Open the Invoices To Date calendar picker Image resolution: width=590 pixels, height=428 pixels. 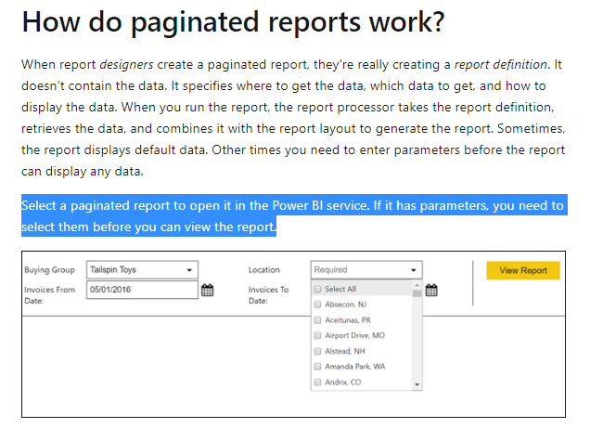431,291
